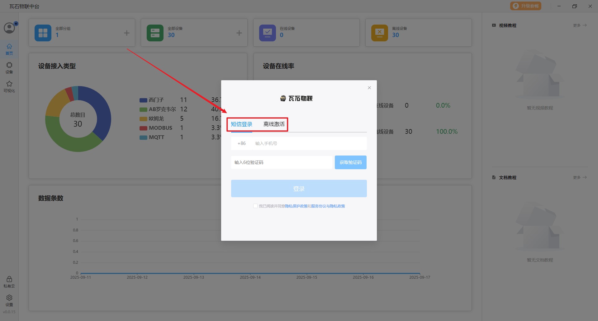Click the purple 在线设备 icon
Viewport: 598px width, 321px height.
pyautogui.click(x=267, y=33)
